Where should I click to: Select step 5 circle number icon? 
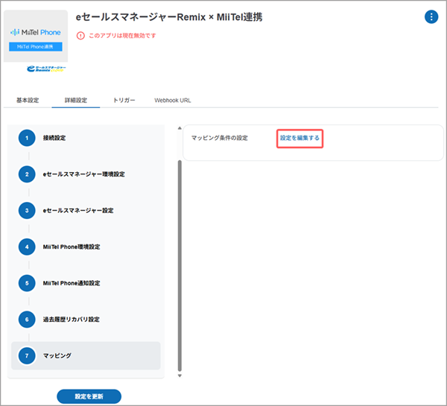click(28, 283)
